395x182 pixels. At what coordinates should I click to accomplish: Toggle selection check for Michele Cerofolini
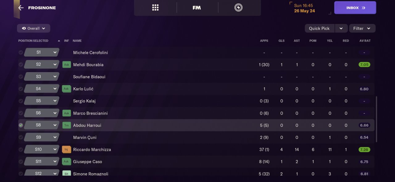(21, 53)
